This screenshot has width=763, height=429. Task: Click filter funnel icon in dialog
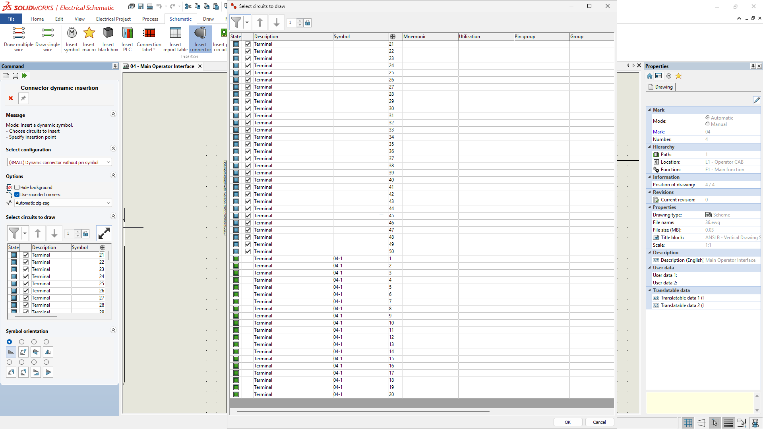pos(236,23)
